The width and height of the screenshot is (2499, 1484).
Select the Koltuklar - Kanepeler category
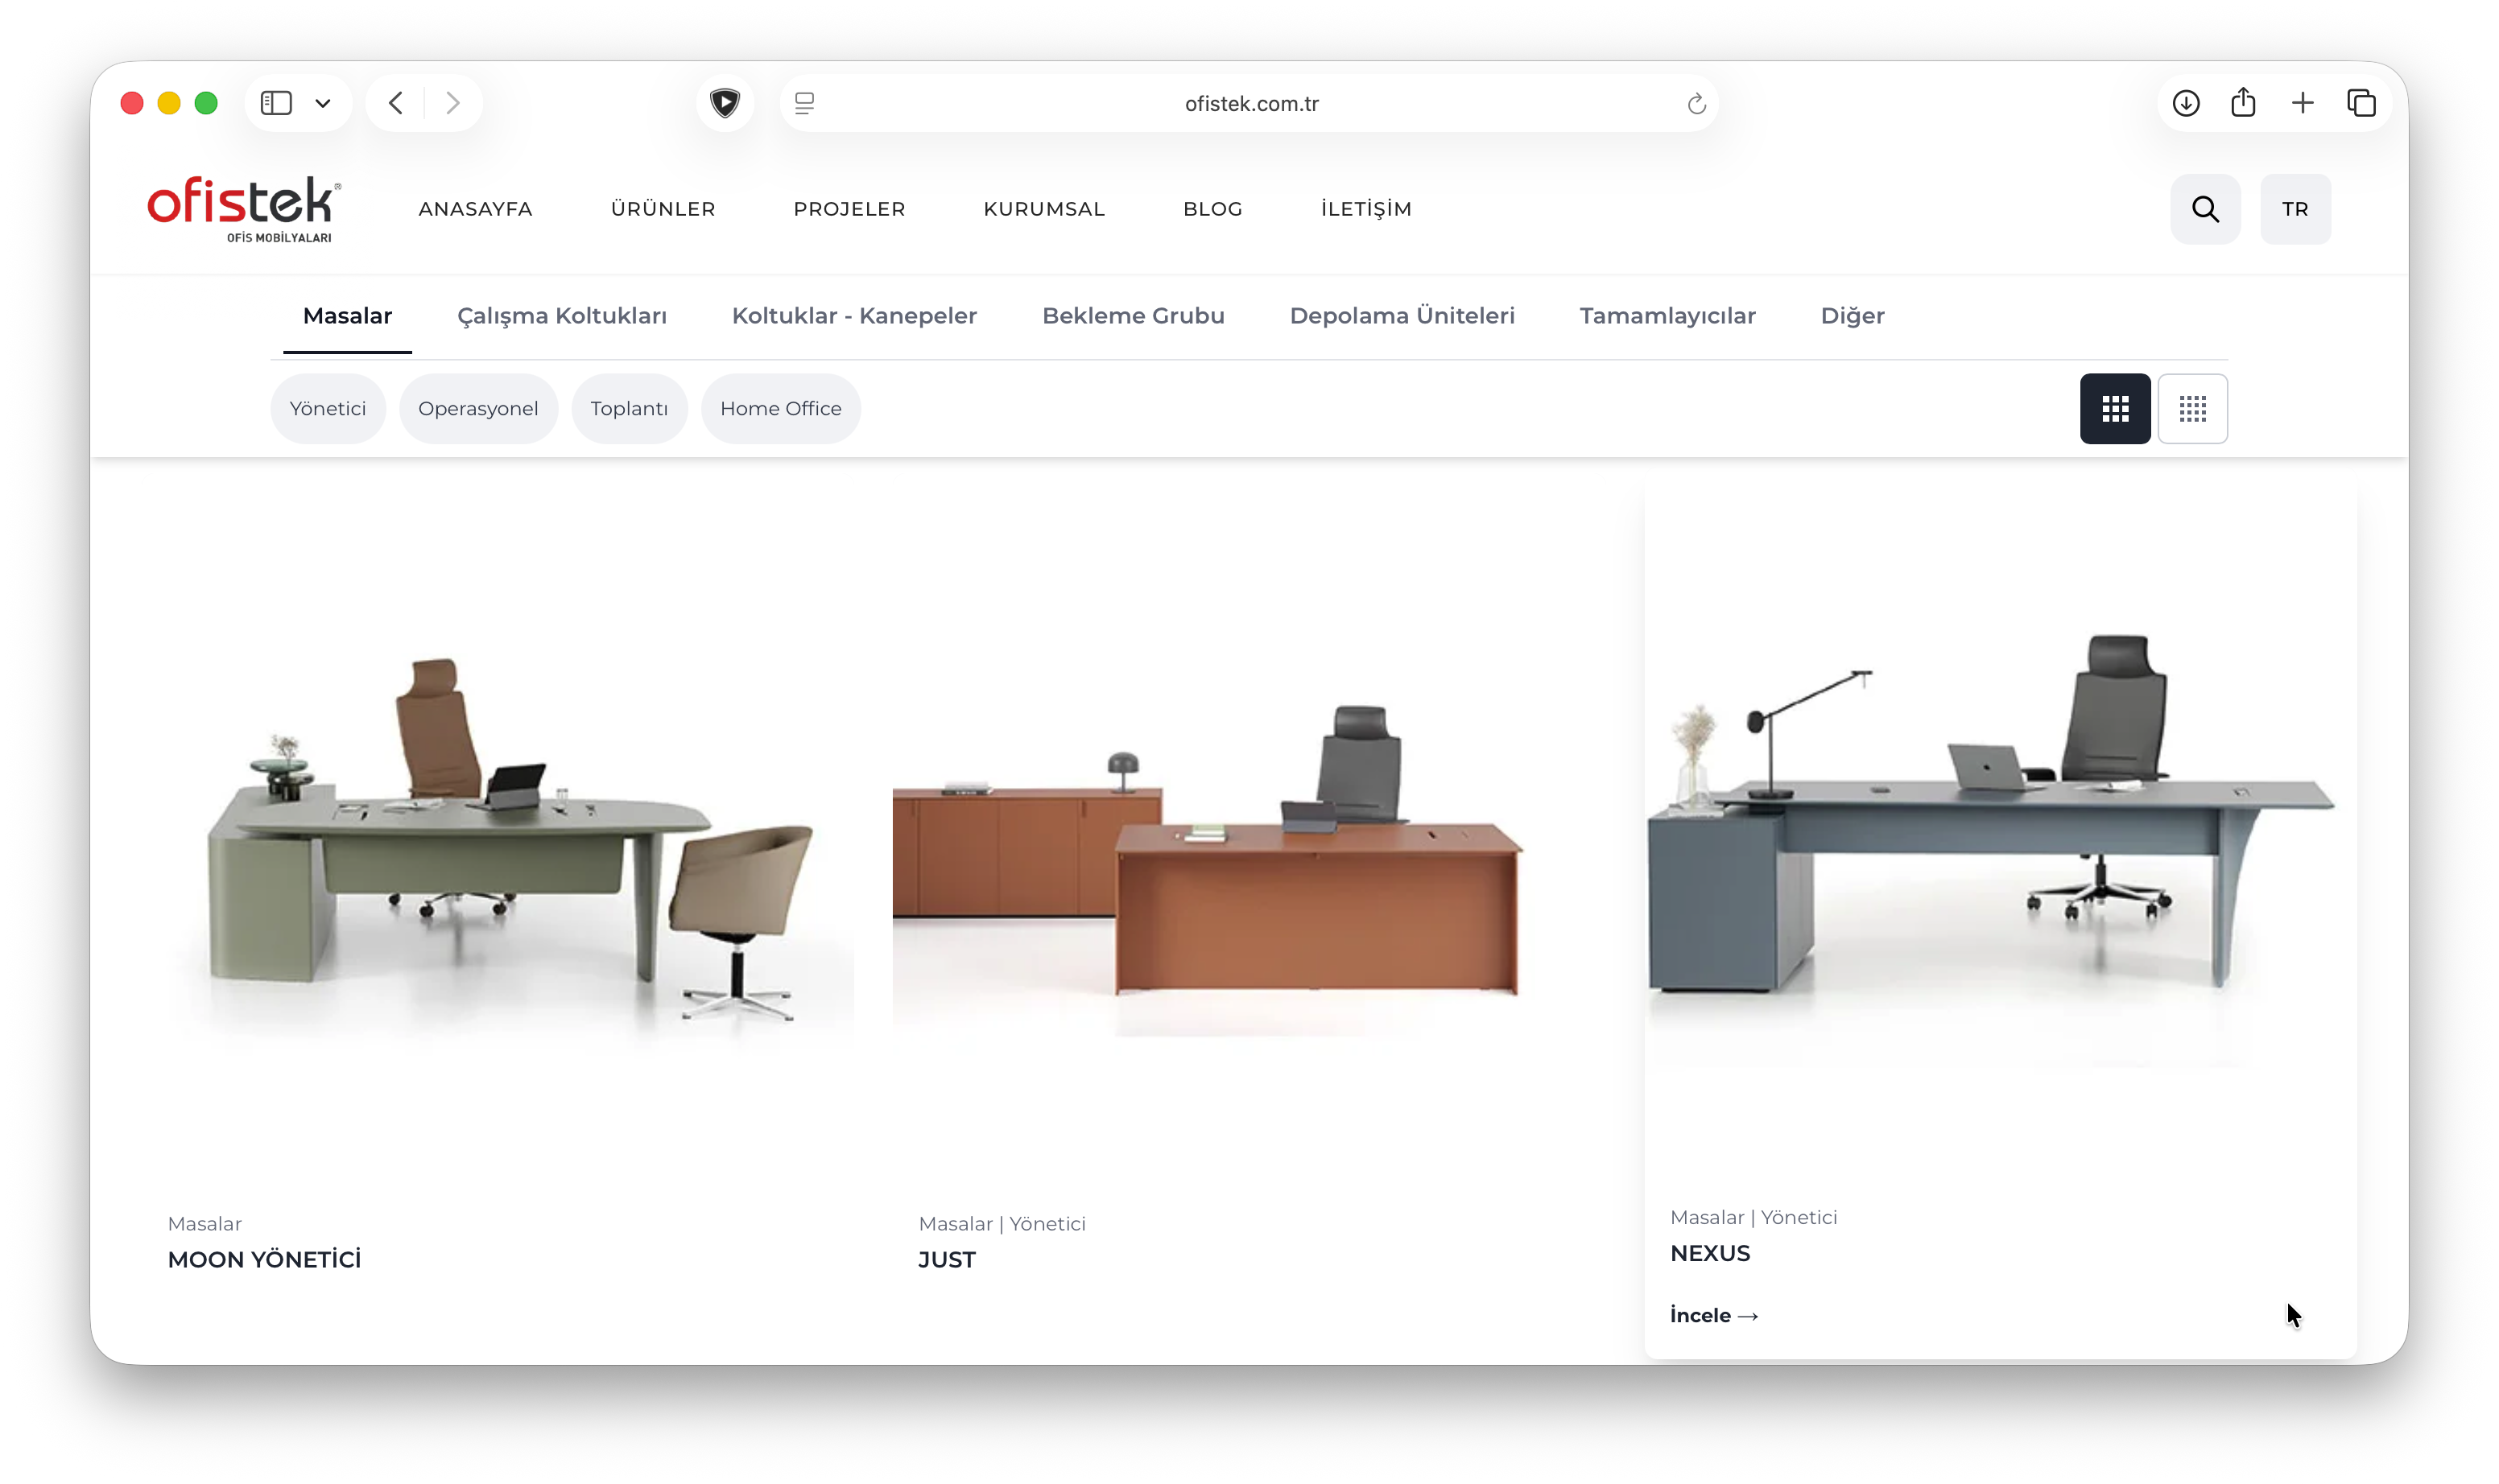coord(853,315)
